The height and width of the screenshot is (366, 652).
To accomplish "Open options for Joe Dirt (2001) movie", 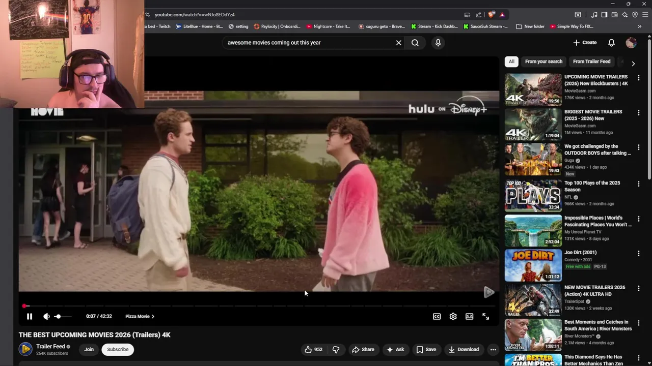I will [x=638, y=253].
